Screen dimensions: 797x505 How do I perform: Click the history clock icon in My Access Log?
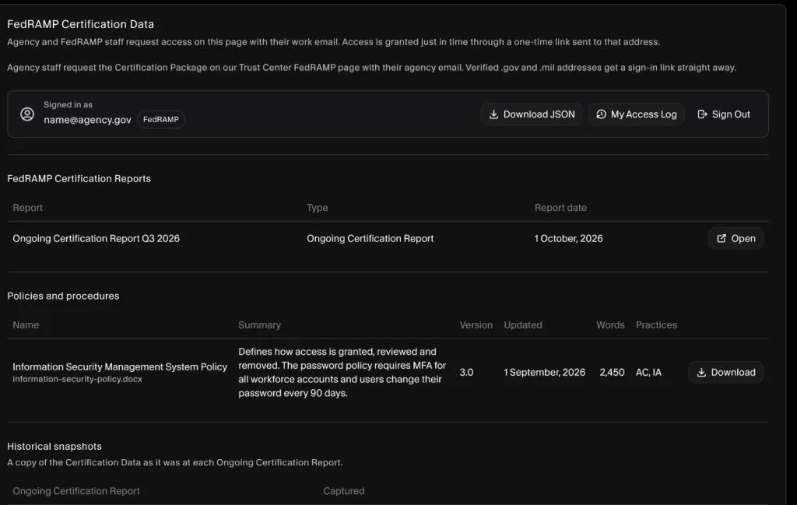click(601, 114)
